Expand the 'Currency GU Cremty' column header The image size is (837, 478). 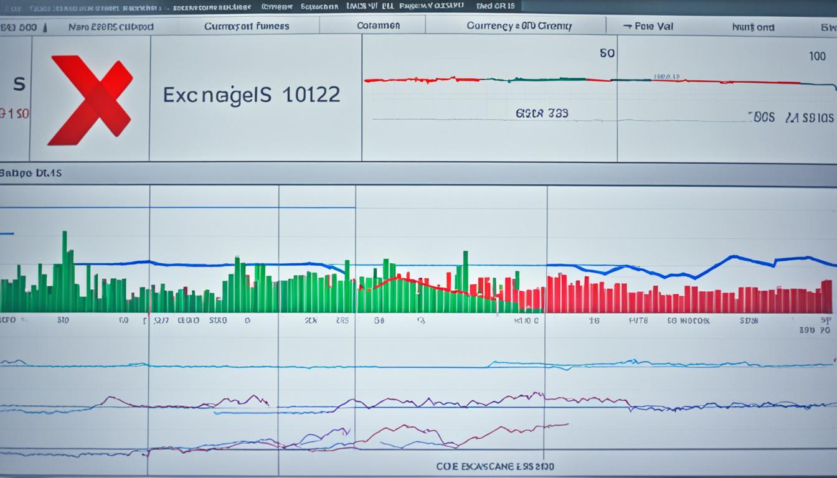pos(519,26)
